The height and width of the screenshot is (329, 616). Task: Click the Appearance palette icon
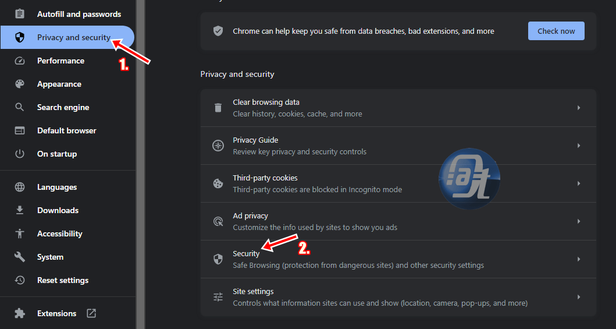click(19, 84)
